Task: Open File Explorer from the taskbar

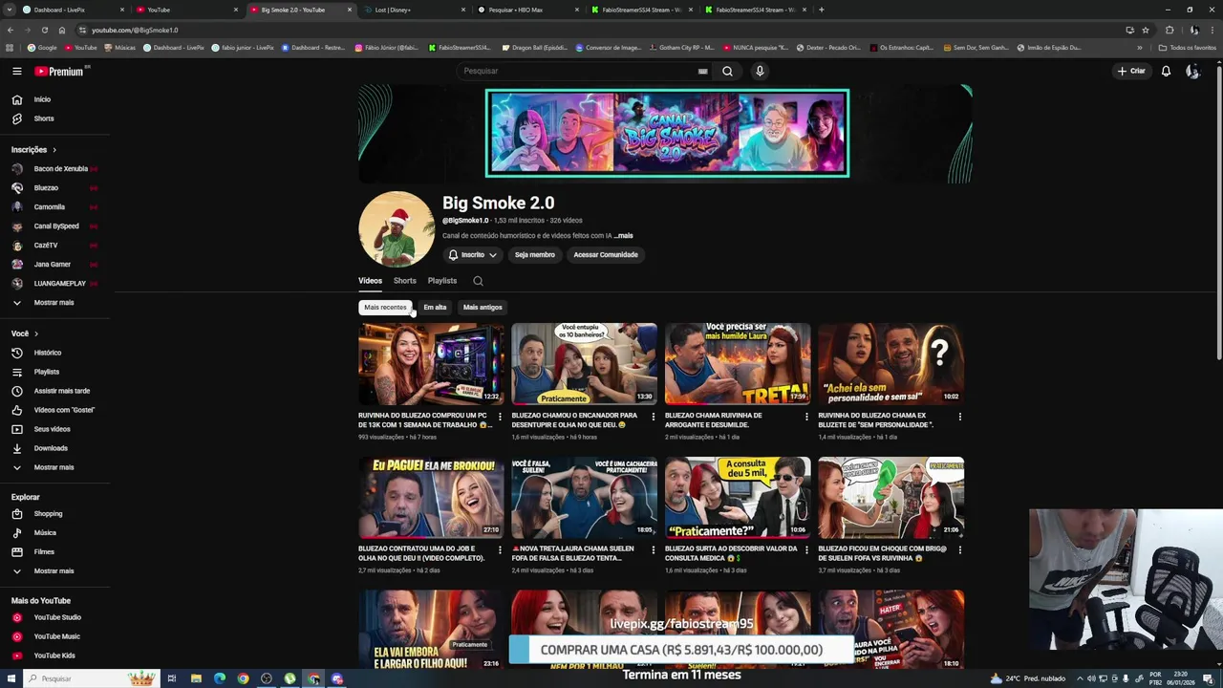Action: 196,678
